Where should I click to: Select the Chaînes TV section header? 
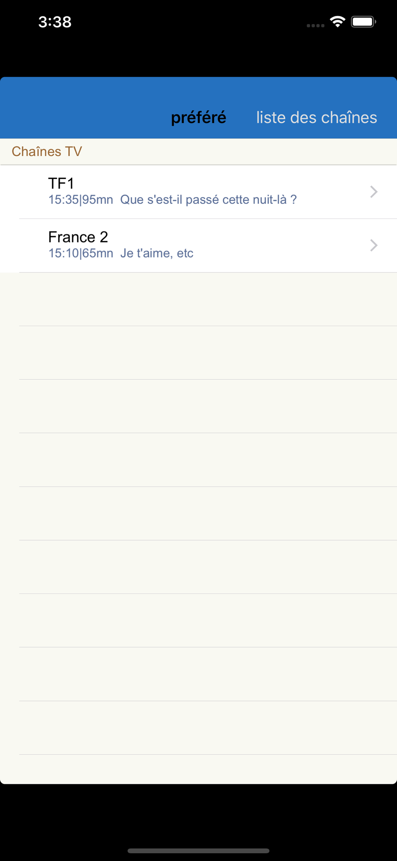(x=198, y=152)
